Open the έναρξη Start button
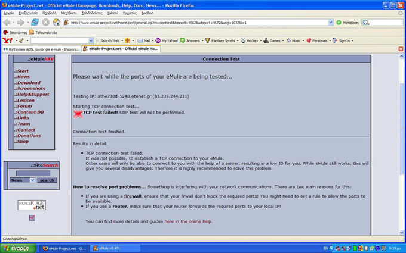The height and width of the screenshot is (253, 406). [x=17, y=248]
